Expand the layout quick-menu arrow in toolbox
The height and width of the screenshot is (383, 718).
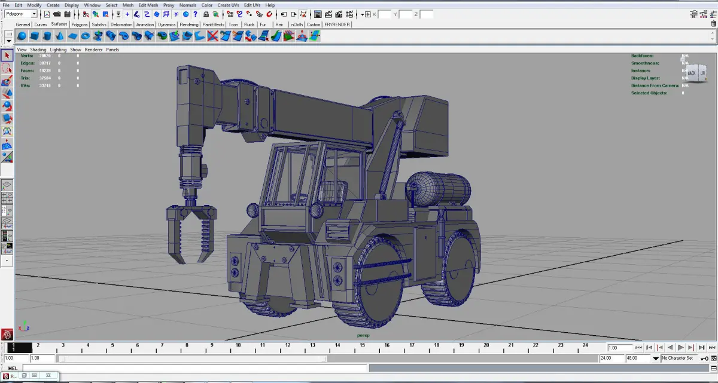pyautogui.click(x=7, y=261)
